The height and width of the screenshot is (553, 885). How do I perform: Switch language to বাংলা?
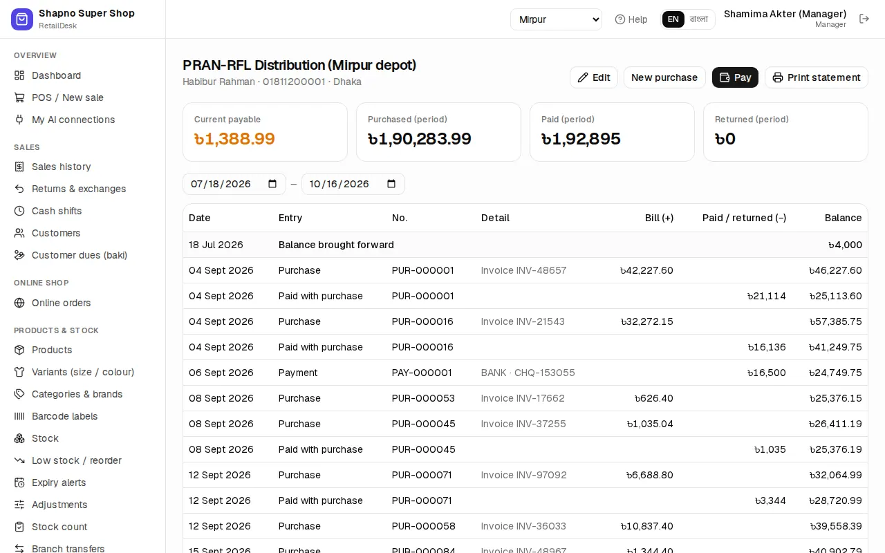pyautogui.click(x=699, y=19)
